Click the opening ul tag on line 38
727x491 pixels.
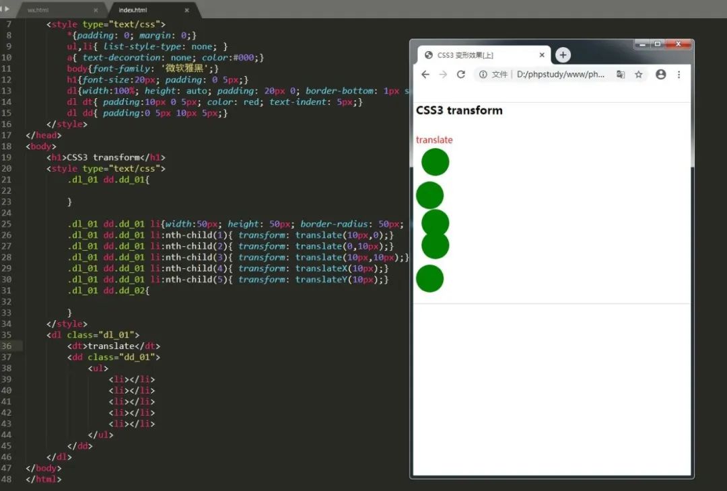98,369
